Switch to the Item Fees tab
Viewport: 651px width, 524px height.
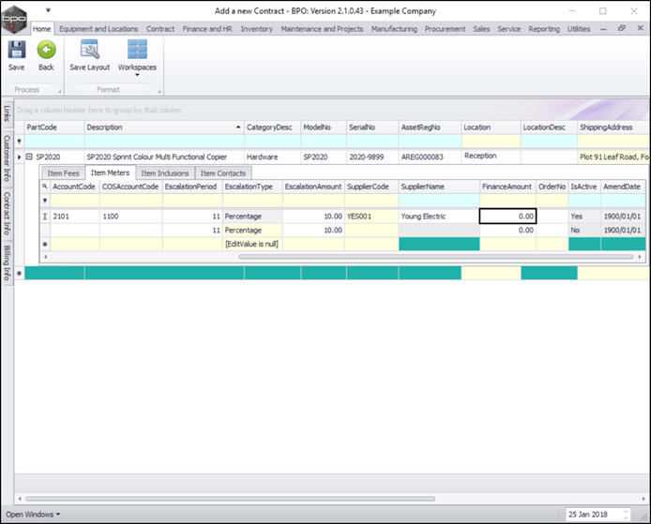[63, 173]
